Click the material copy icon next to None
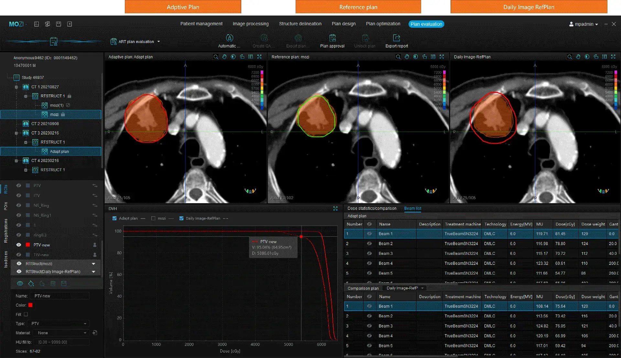The height and width of the screenshot is (358, 621). click(x=95, y=333)
